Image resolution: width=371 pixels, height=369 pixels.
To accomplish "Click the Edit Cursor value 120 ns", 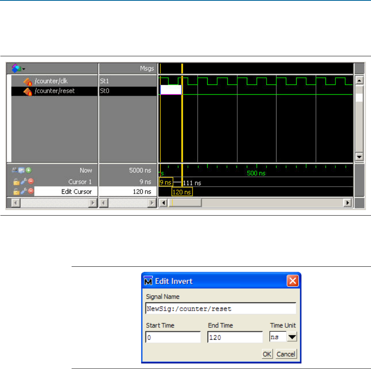I will point(142,191).
